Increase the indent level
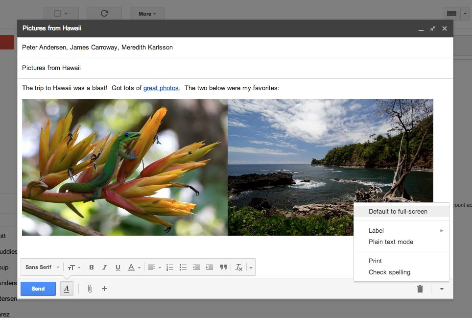Image resolution: width=472 pixels, height=318 pixels. point(210,267)
